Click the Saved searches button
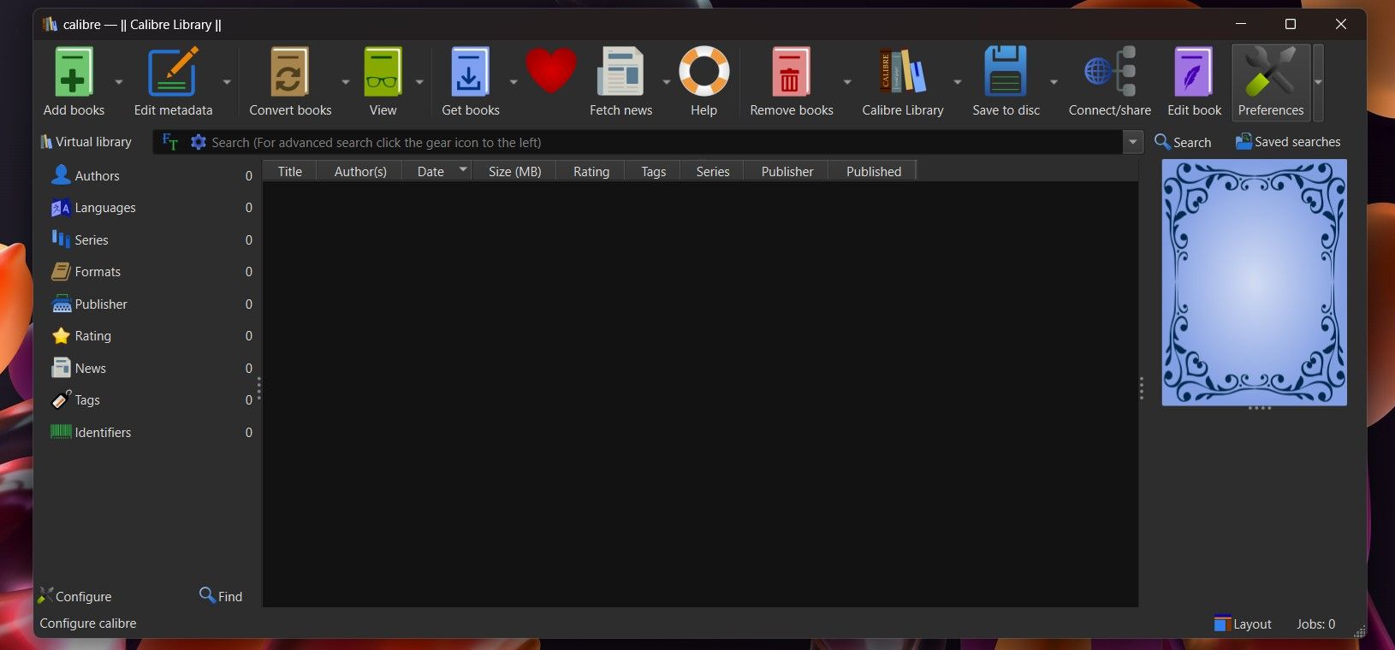This screenshot has height=650, width=1395. click(x=1287, y=142)
